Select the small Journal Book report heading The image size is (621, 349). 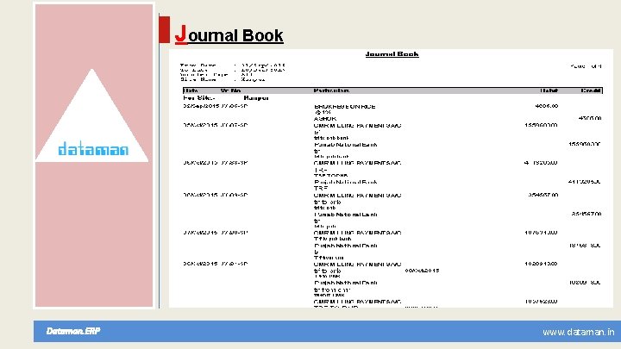(x=392, y=54)
